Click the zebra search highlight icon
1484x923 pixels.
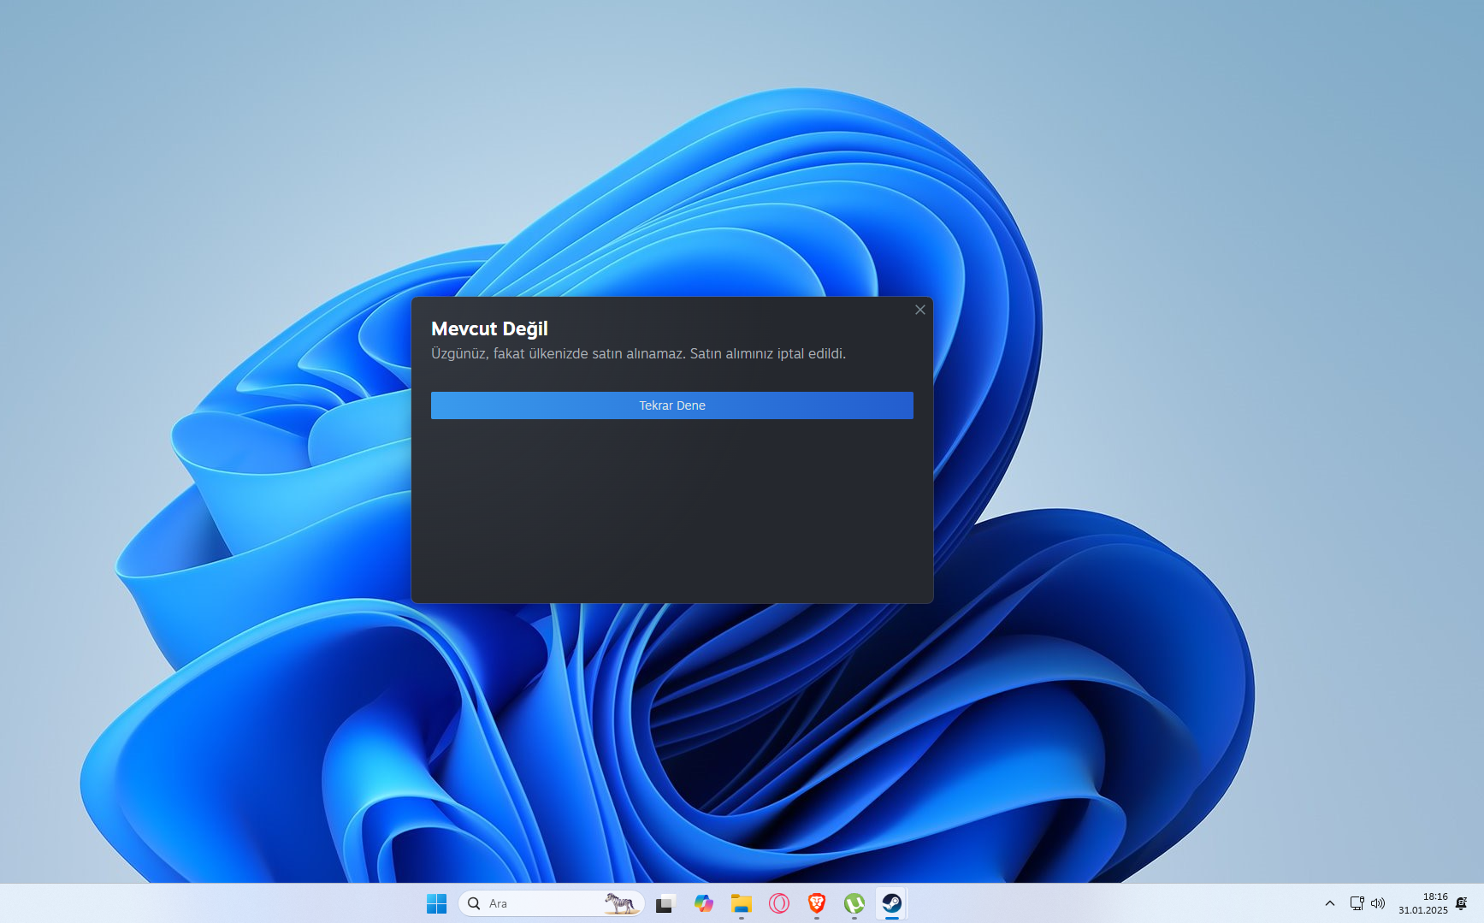(x=621, y=903)
